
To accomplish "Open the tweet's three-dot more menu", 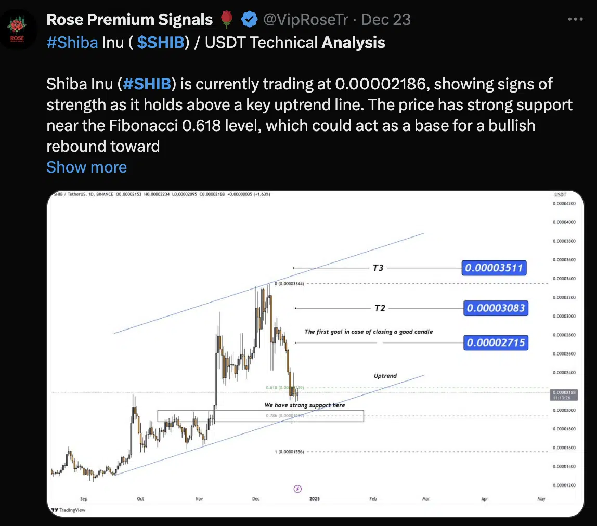I will 575,19.
